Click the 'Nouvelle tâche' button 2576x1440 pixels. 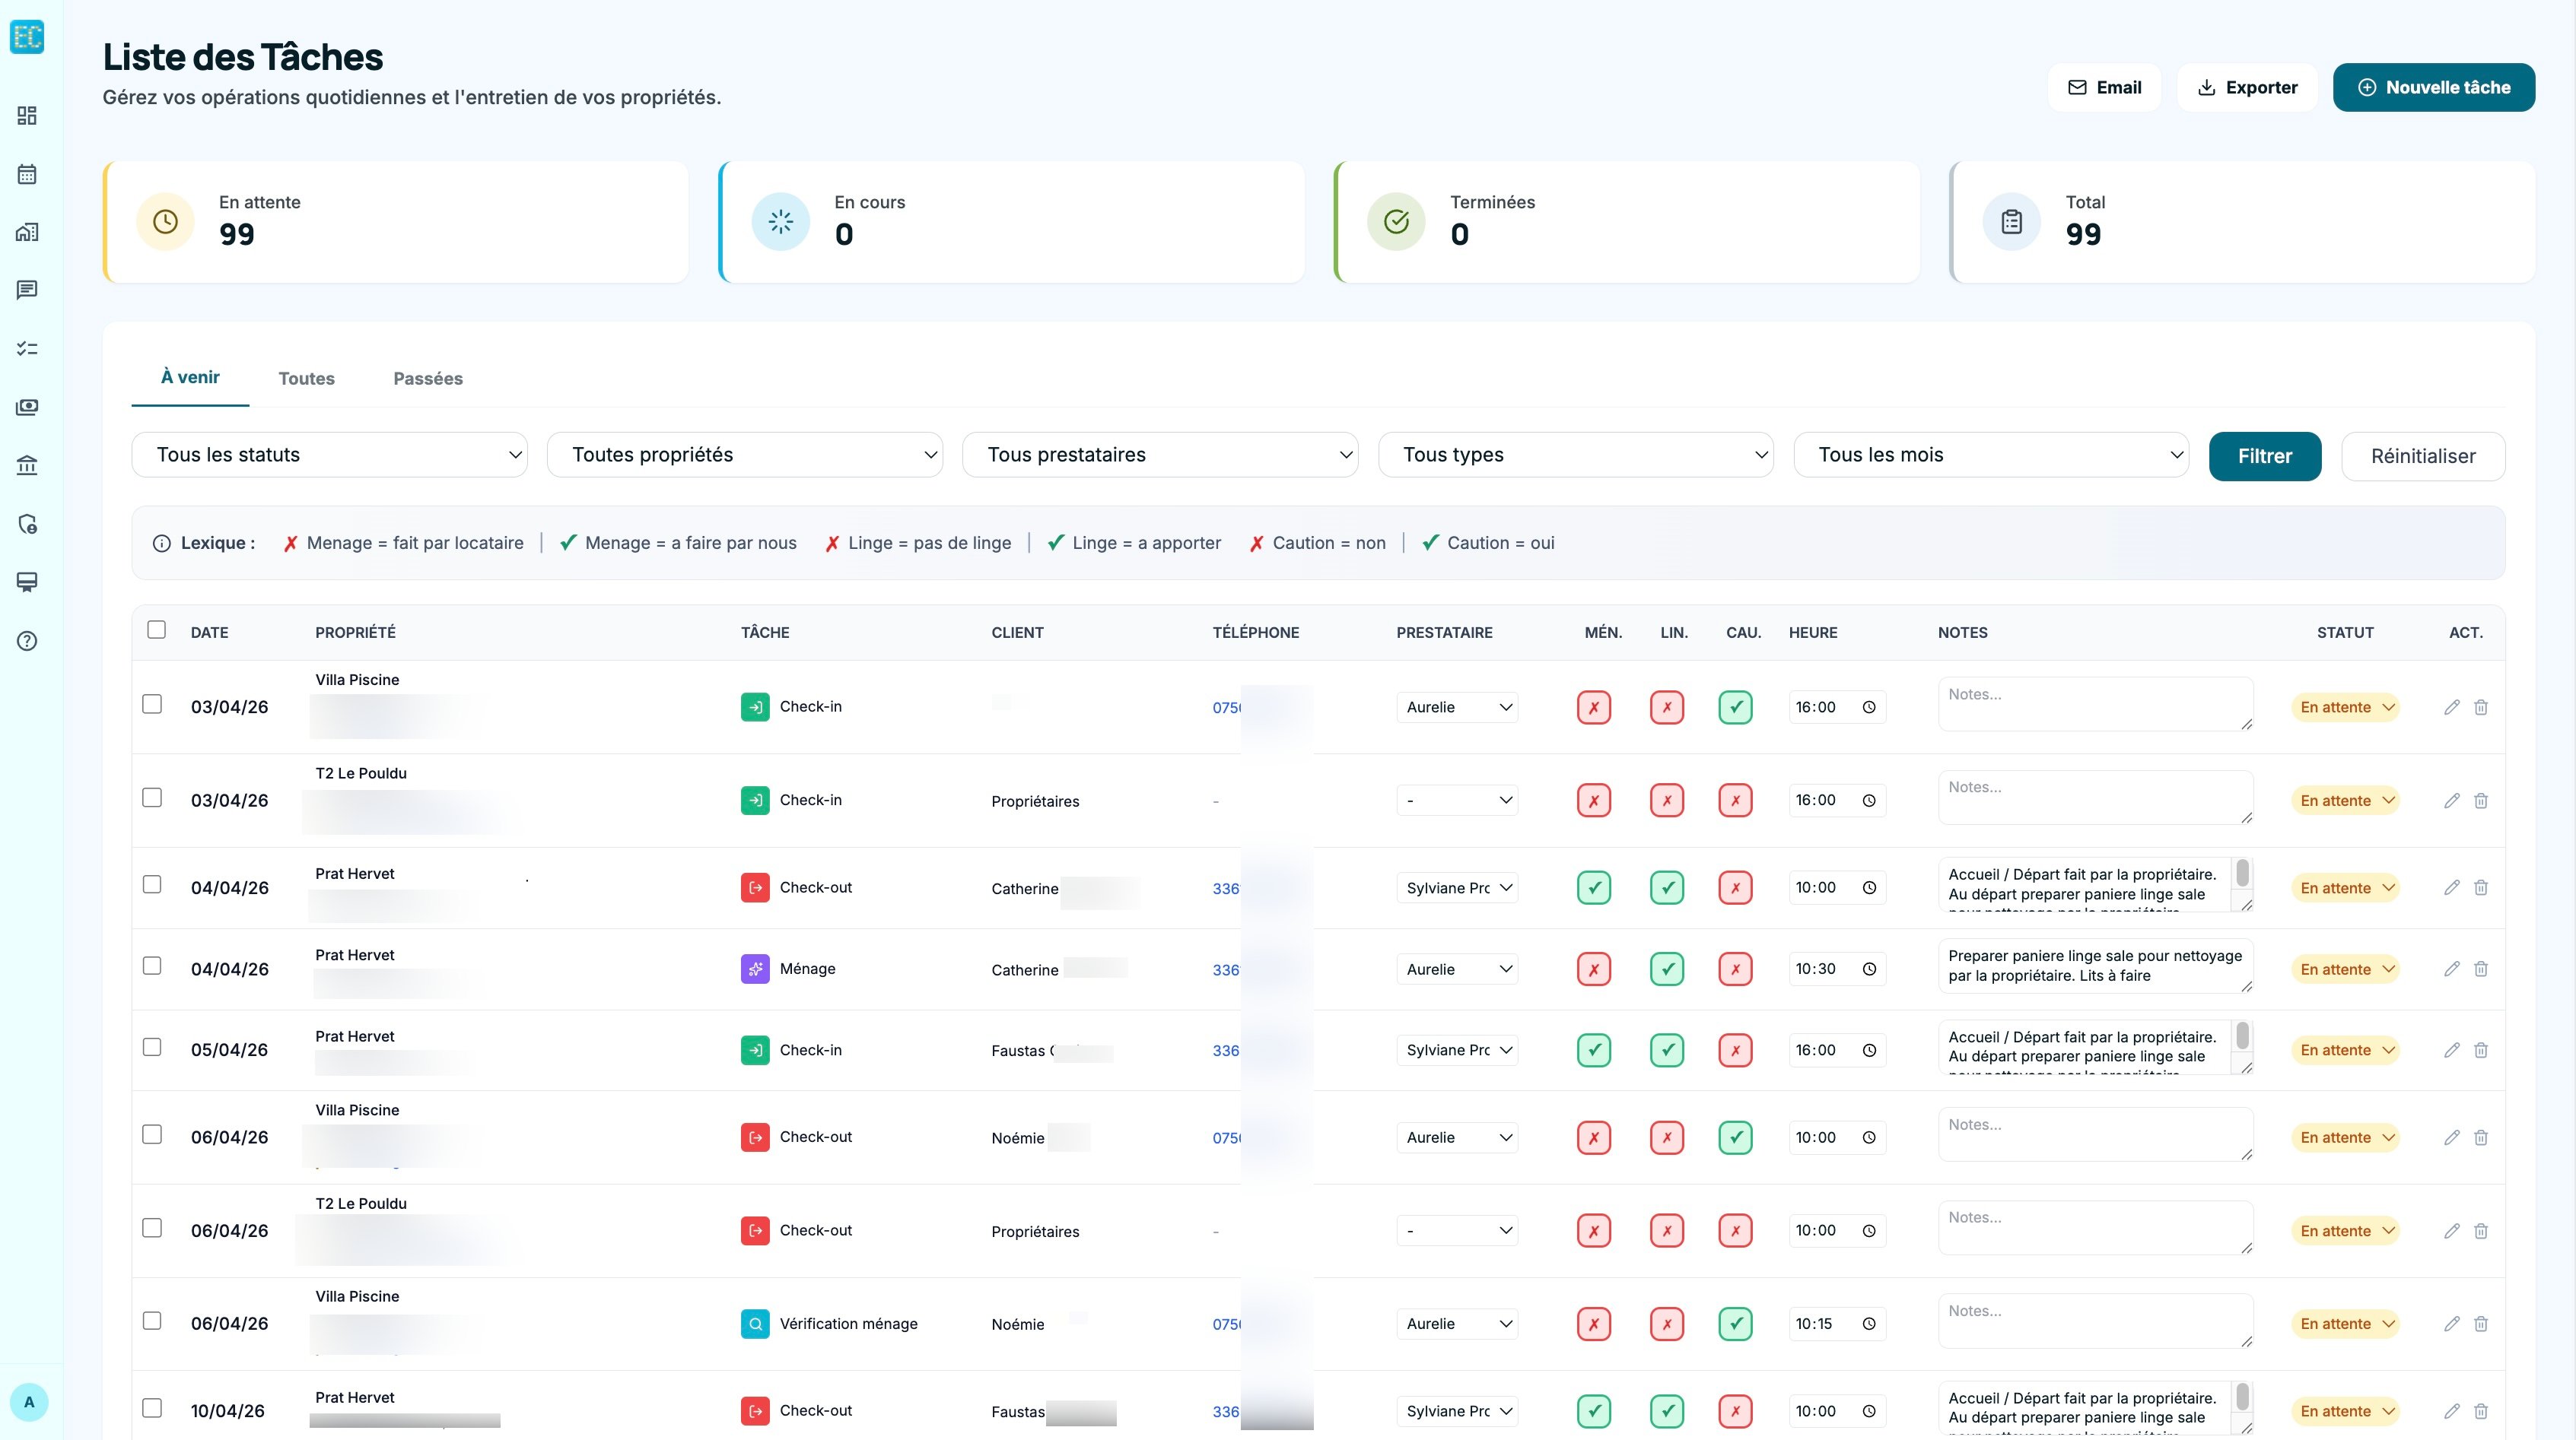[2433, 87]
